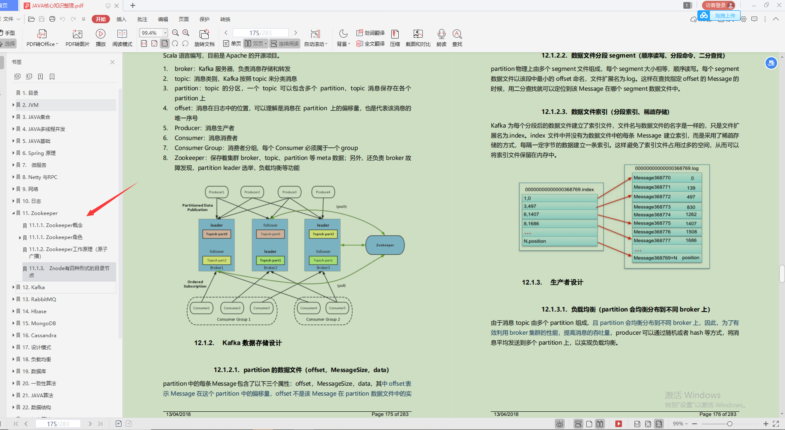Switch to the 编辑 ribbon tab
The height and width of the screenshot is (430, 785).
click(x=163, y=19)
